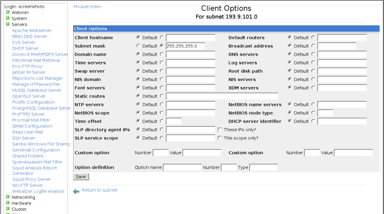This screenshot has height=214, width=384.
Task: Open Frox FTP Proxy module
Action: pyautogui.click(x=27, y=67)
